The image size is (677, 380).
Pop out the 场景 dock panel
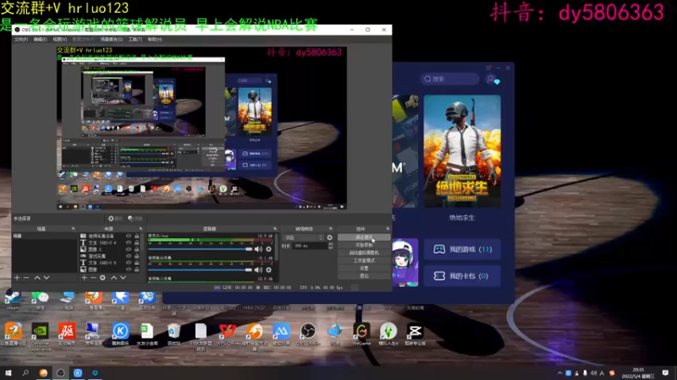click(x=73, y=229)
